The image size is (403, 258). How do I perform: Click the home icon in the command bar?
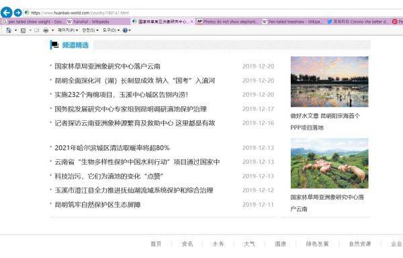pyautogui.click(x=9, y=30)
